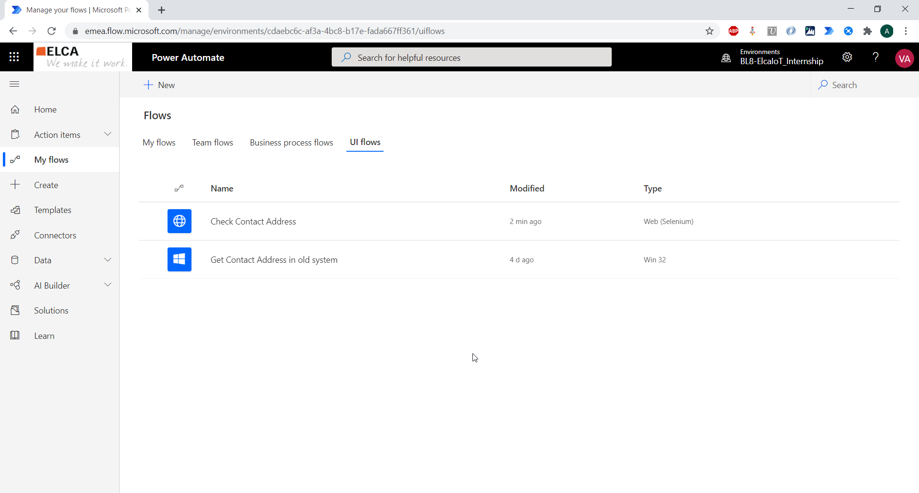919x493 pixels.
Task: Switch to Business process flows tab
Action: (x=291, y=143)
